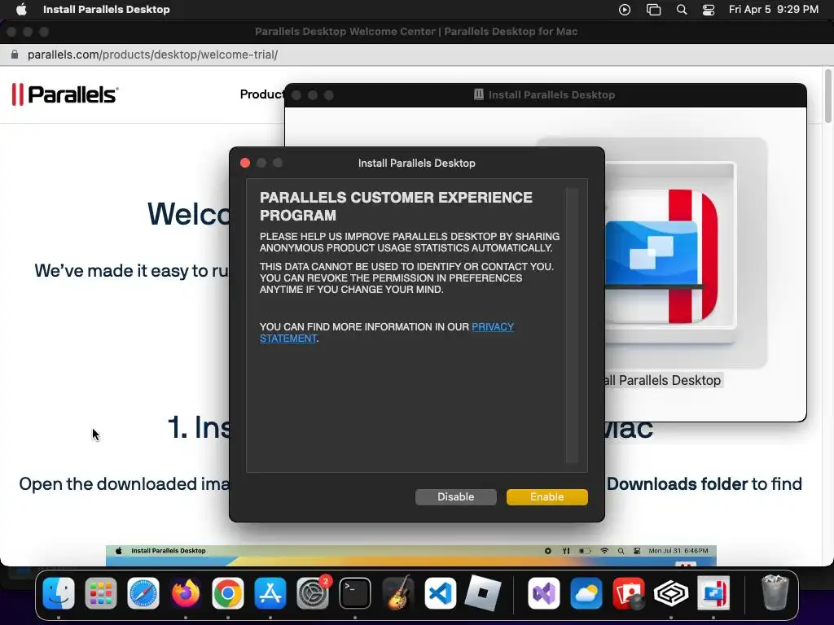This screenshot has height=625, width=834.
Task: Open Control Center in menu bar
Action: coord(709,10)
